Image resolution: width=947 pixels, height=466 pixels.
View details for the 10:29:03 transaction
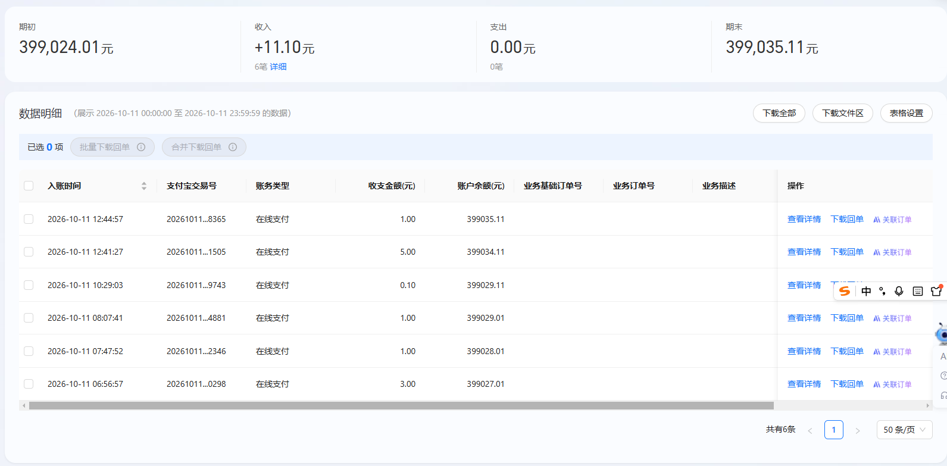pos(804,285)
